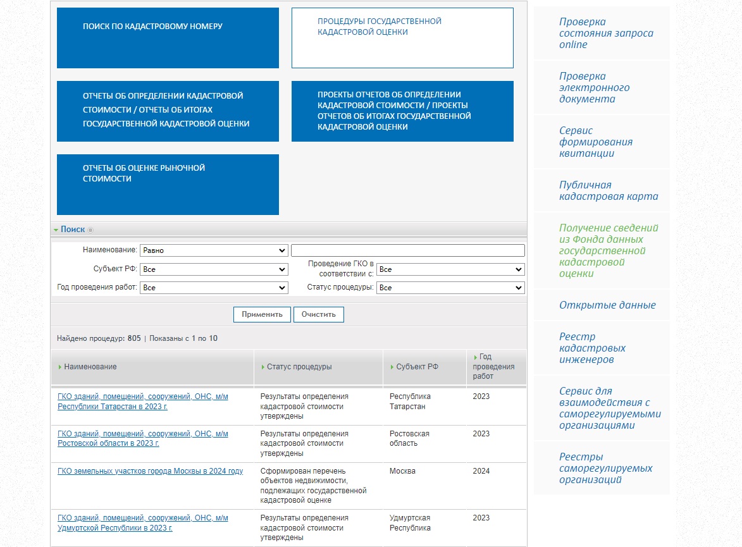742x547 pixels.
Task: Click the Очистить button
Action: tap(318, 315)
